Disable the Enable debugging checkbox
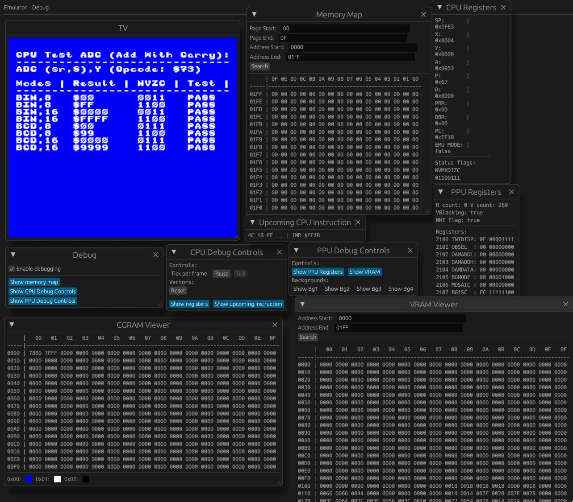 11,268
